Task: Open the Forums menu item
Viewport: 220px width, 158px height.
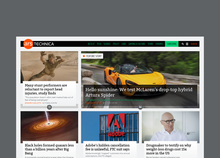Action: [x=159, y=44]
